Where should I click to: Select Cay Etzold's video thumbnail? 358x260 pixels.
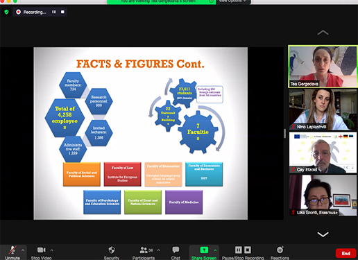323,153
